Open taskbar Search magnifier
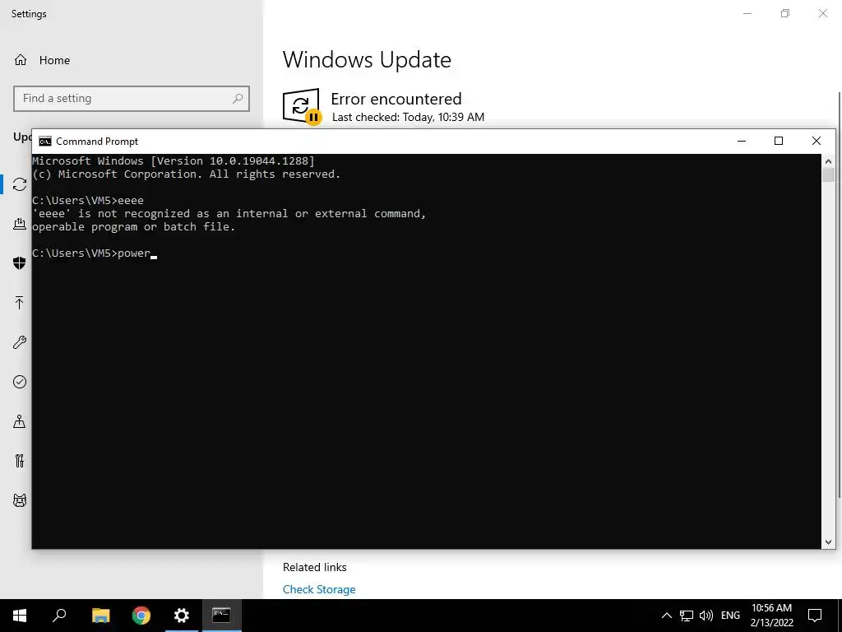This screenshot has height=632, width=842. coord(59,616)
